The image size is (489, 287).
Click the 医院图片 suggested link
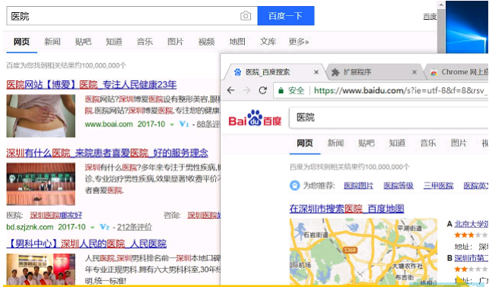[359, 186]
